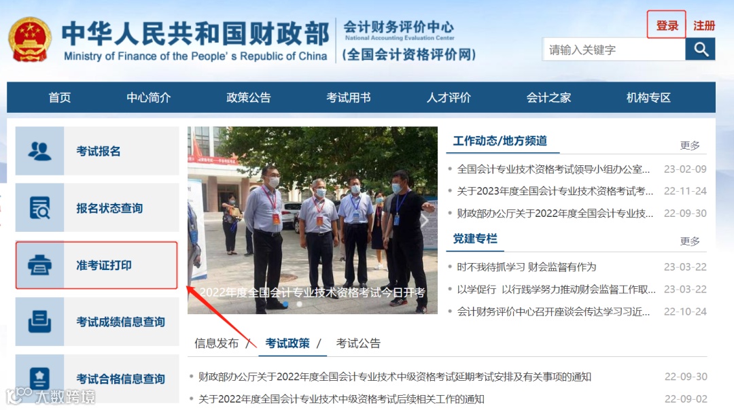The width and height of the screenshot is (734, 410).
Task: Select the 考试政策 tab
Action: (x=287, y=343)
